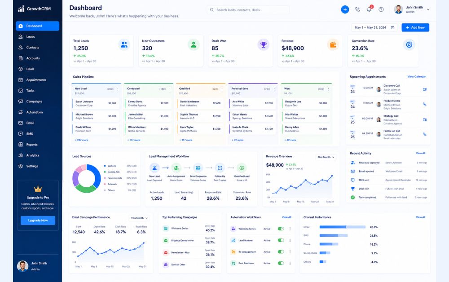Click the Newsletter - May campaign icon
Screen dimensions: 449x282
166,252
